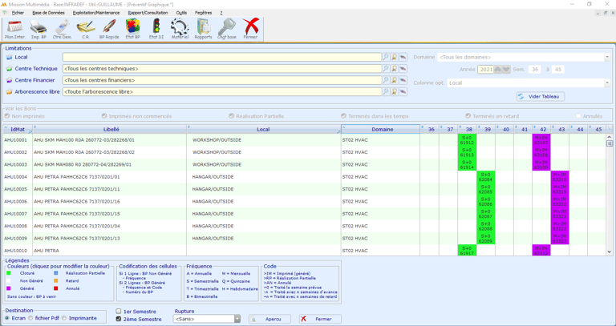
Task: Enable the 1er Semestre checkbox
Action: point(119,312)
